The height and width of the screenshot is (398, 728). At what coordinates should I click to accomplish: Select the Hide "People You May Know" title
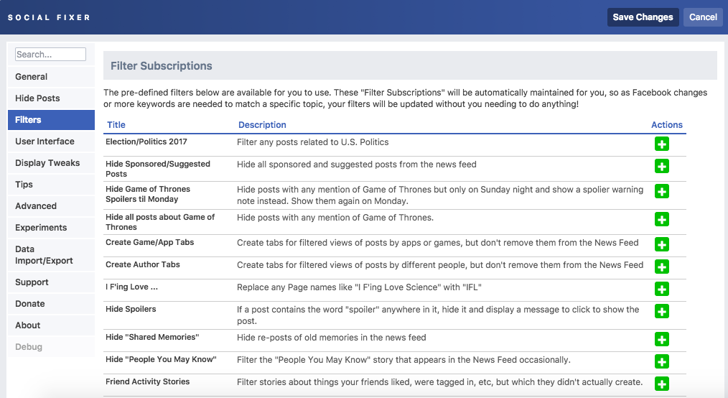tap(161, 359)
